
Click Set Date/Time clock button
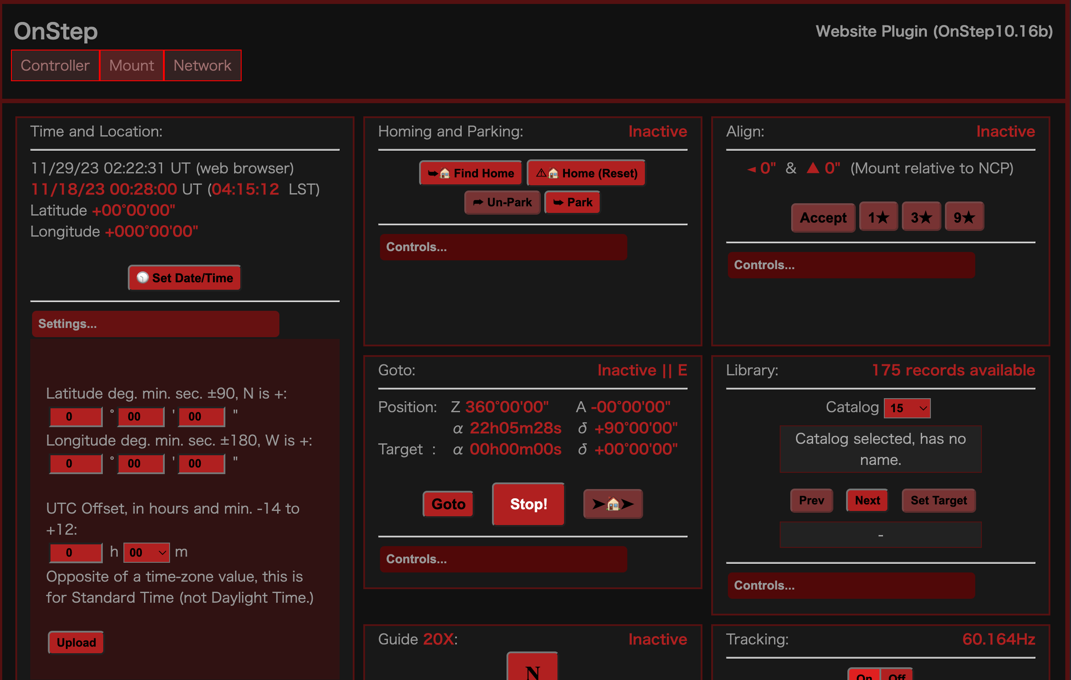click(185, 278)
